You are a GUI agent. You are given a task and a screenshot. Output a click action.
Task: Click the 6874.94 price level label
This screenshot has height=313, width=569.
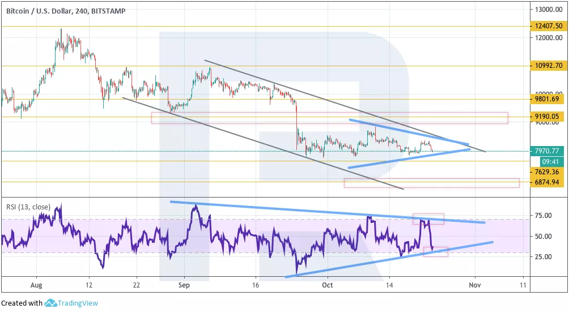pyautogui.click(x=547, y=182)
